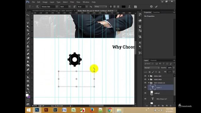Open the font size dropdown
This screenshot has height=113, width=201.
coord(87,7)
